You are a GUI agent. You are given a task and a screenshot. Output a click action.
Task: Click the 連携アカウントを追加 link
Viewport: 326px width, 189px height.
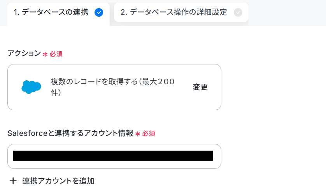point(58,181)
